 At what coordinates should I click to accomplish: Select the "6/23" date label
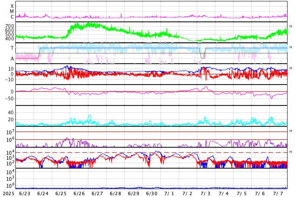(25, 194)
